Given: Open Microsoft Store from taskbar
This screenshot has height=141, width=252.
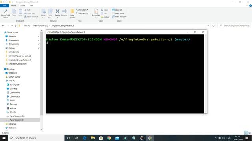Looking at the screenshot, I should (101, 138).
